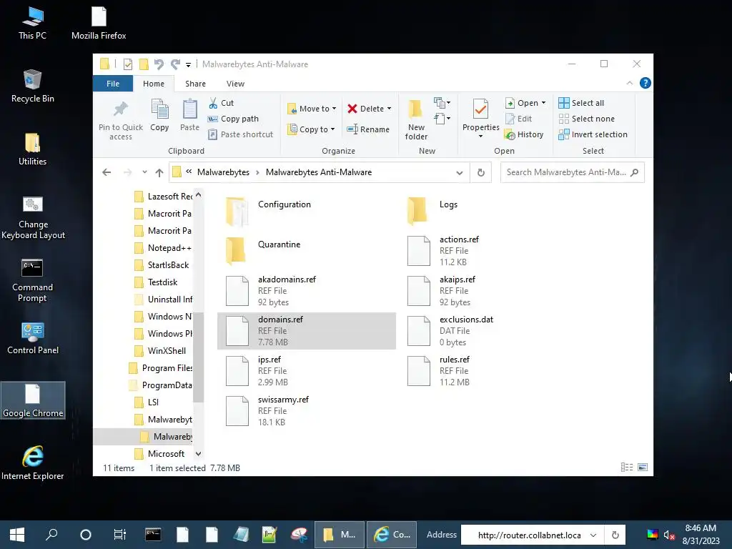Select the actions.ref file
This screenshot has width=732, height=549.
pyautogui.click(x=488, y=251)
